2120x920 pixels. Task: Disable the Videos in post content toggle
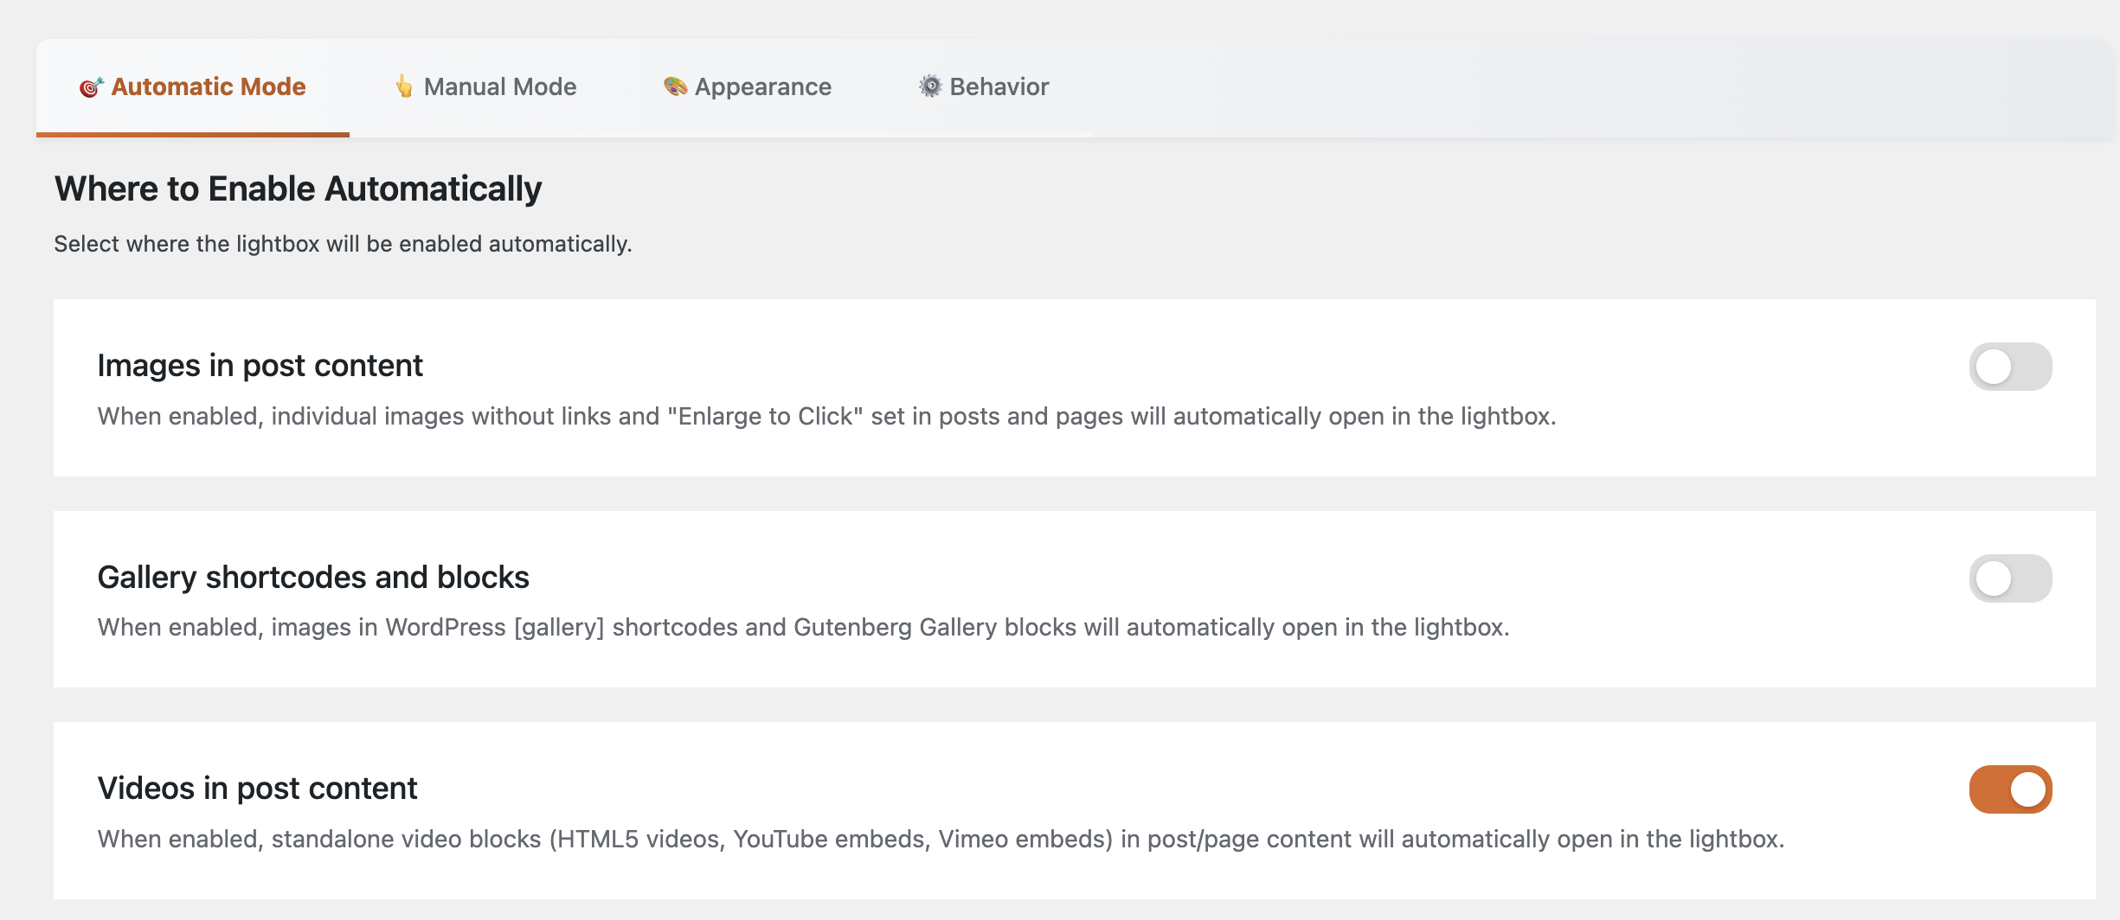[x=2009, y=789]
